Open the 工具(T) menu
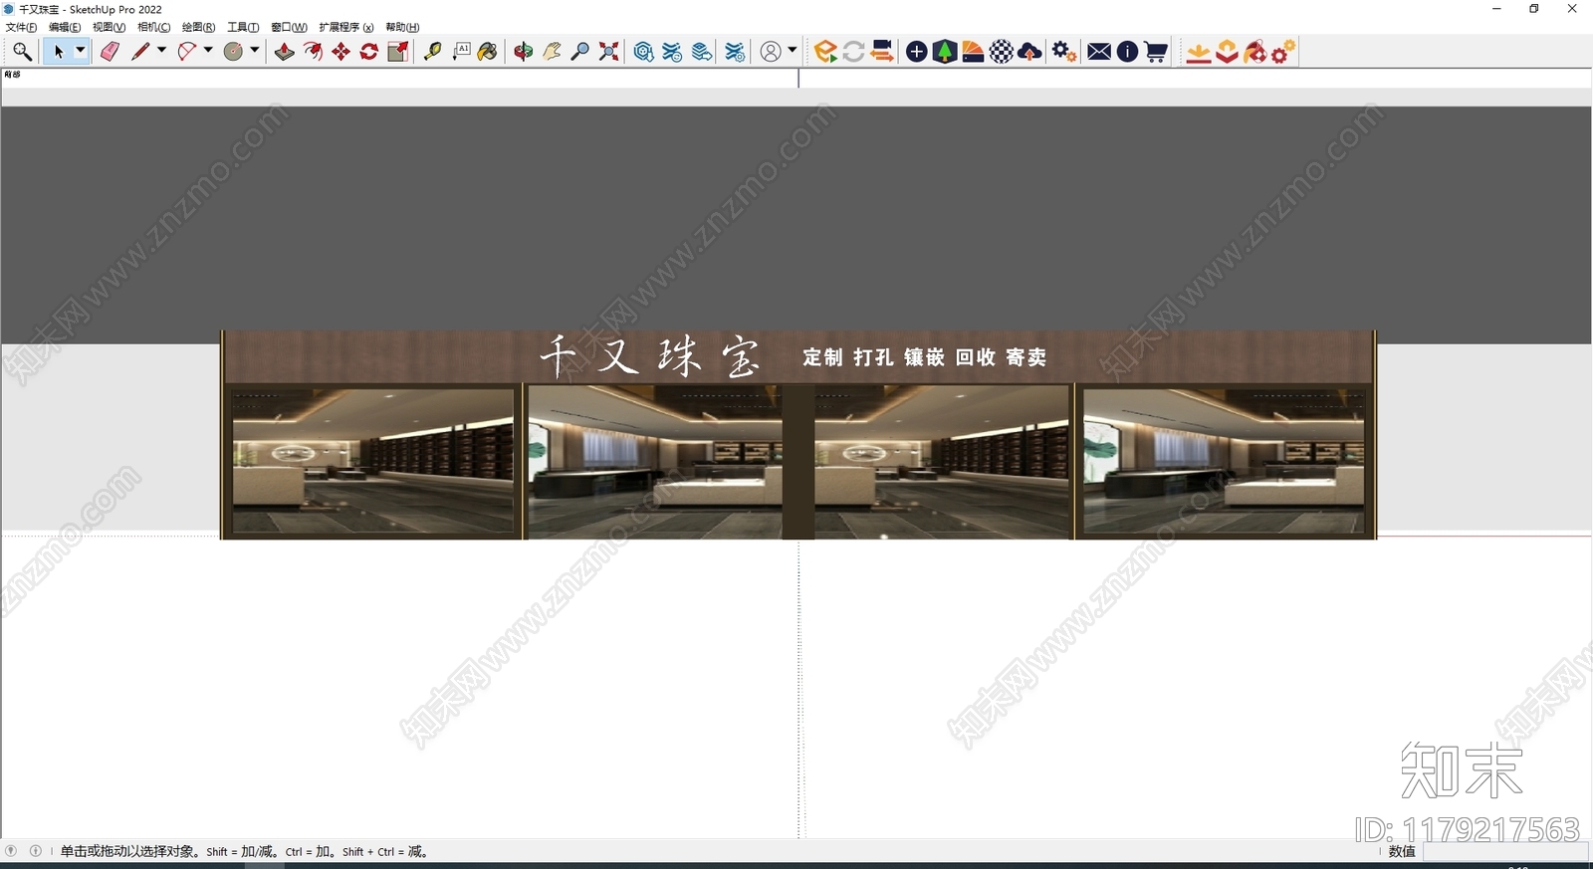The image size is (1593, 869). (x=243, y=28)
